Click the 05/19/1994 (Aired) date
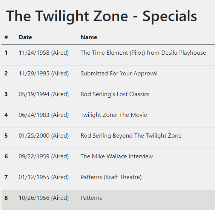Screen dimensions: 215x210 click(x=44, y=94)
